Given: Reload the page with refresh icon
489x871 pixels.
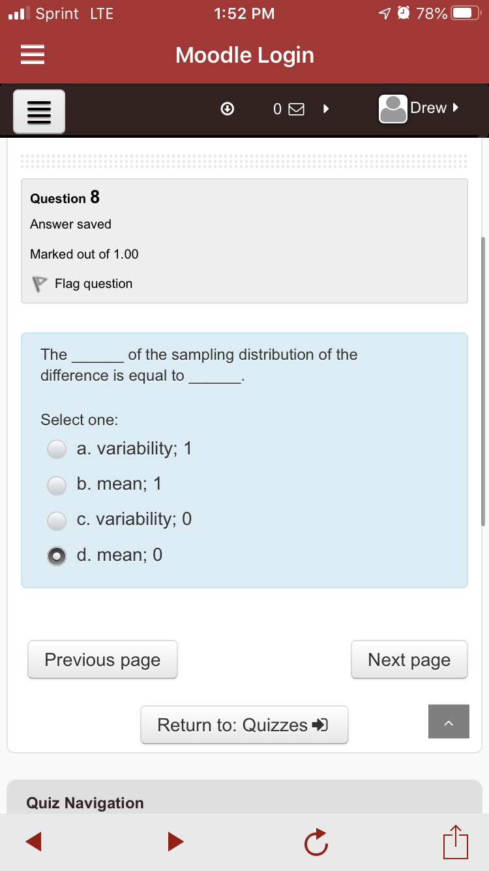Looking at the screenshot, I should (x=314, y=842).
